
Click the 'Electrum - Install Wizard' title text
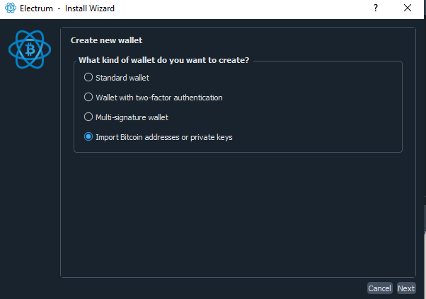[67, 8]
